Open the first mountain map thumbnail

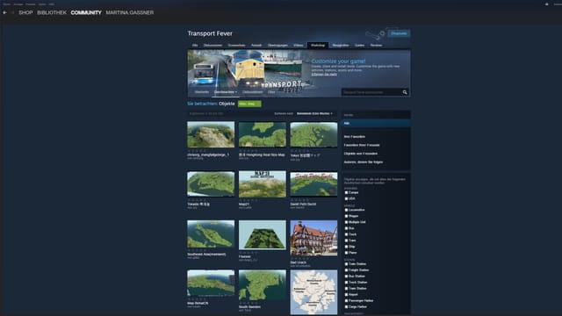(211, 134)
